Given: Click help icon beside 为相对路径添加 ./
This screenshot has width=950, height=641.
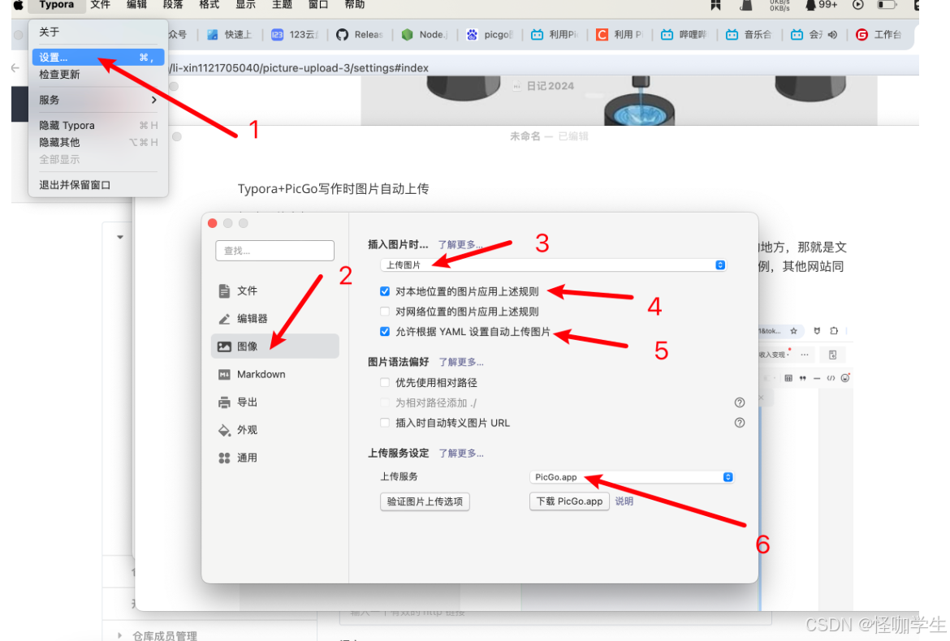Looking at the screenshot, I should click(x=739, y=402).
